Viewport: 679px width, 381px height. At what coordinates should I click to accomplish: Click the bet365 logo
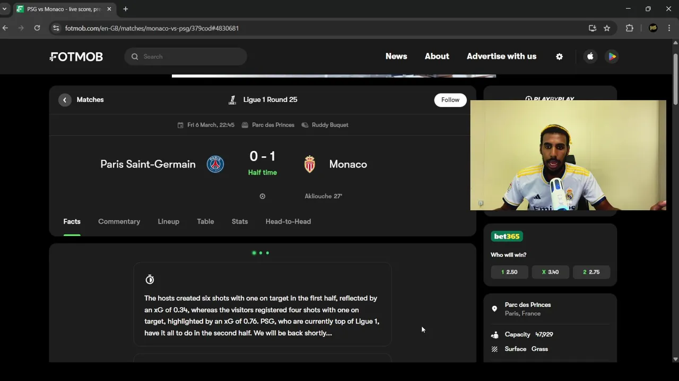point(507,237)
